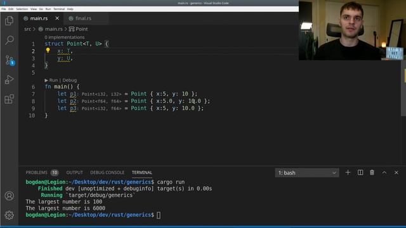Open the File menu

[x=4, y=9]
